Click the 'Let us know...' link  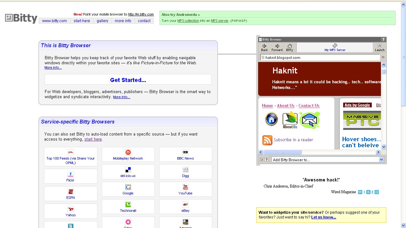(324, 217)
